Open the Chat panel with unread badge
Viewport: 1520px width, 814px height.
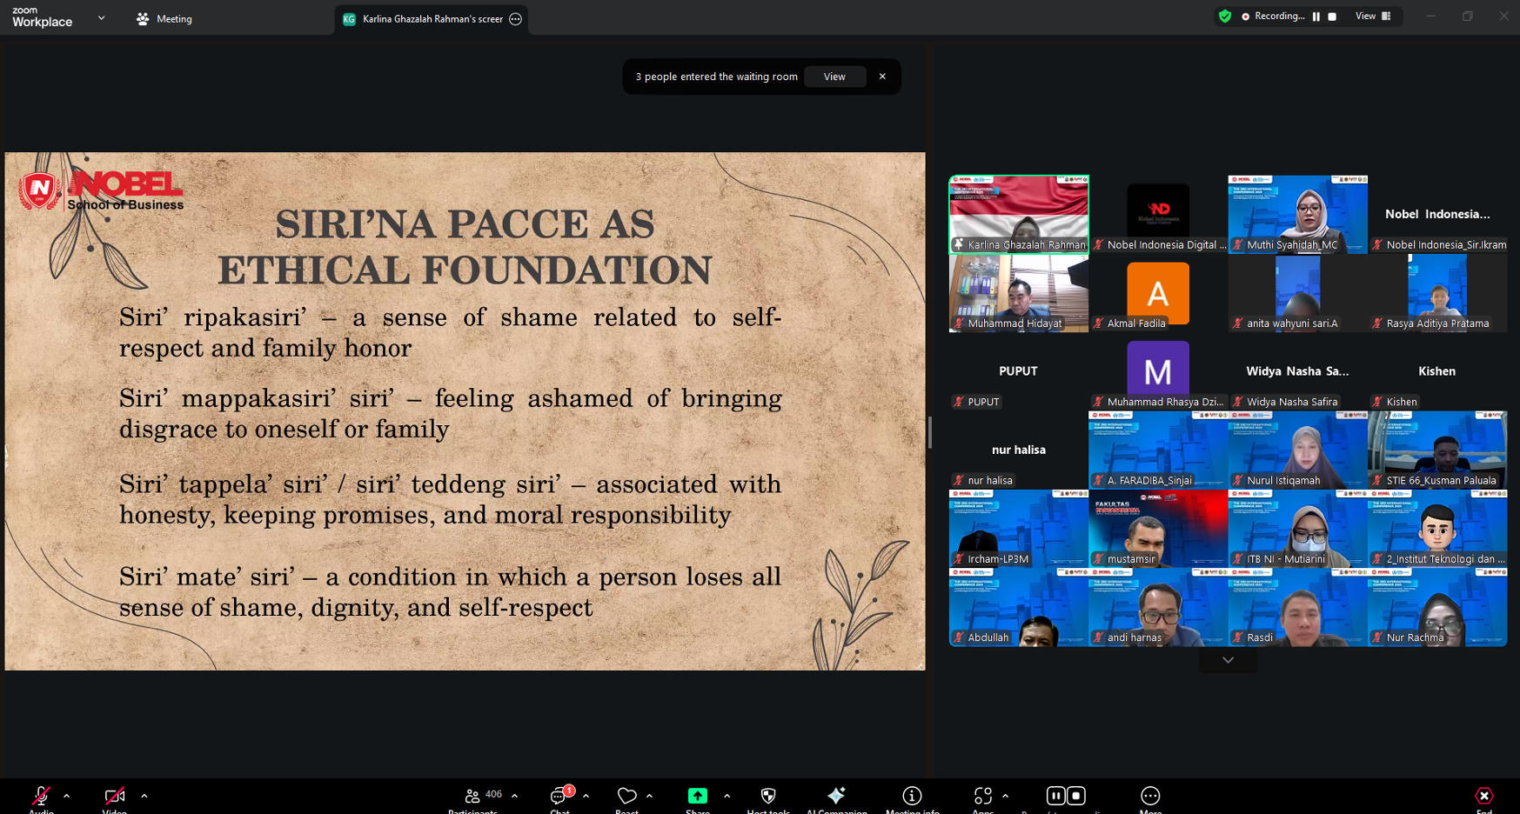click(x=559, y=796)
